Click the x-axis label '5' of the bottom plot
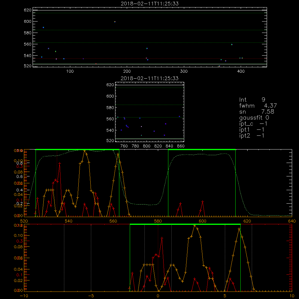 [225, 296]
